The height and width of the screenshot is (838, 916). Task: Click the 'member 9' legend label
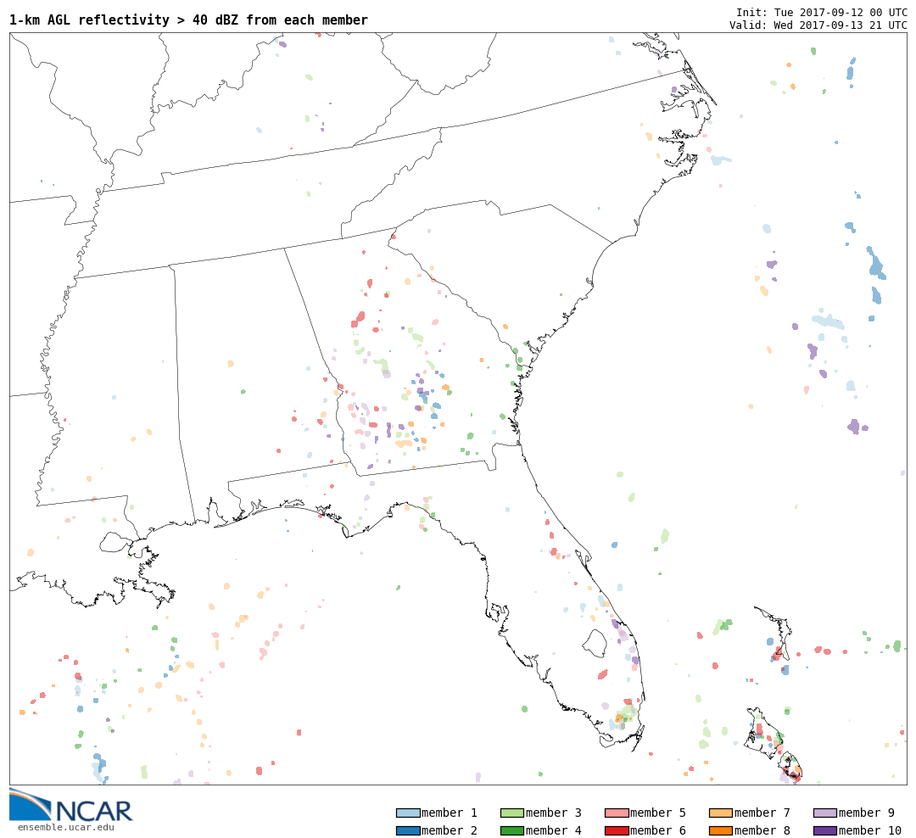coord(867,813)
